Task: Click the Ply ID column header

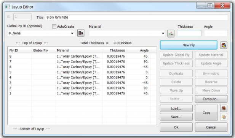Action: click(19, 50)
